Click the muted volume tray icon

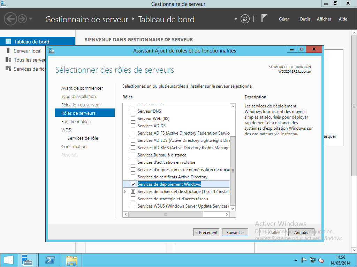point(321,260)
